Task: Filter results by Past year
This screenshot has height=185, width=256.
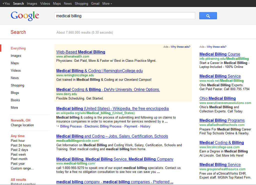Action: (18, 163)
